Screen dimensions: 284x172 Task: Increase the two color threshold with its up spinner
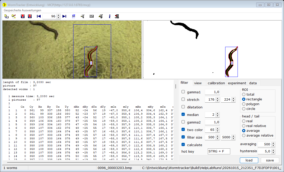click(x=218, y=129)
